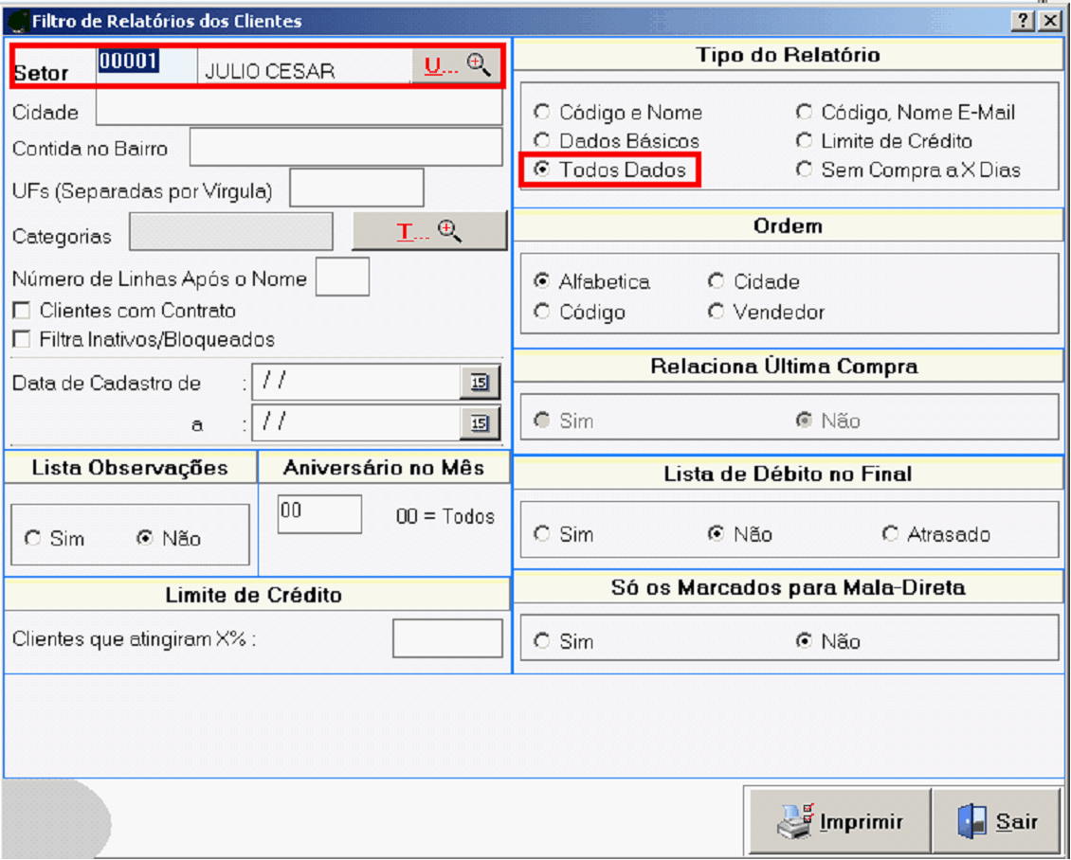Click the Imprimir printer button
Screen dimensions: 1071x860
click(x=841, y=822)
